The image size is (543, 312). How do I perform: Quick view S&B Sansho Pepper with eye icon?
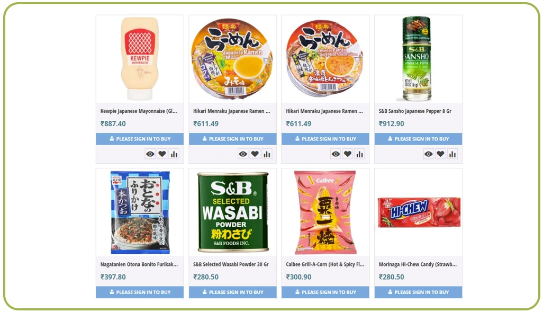point(429,154)
